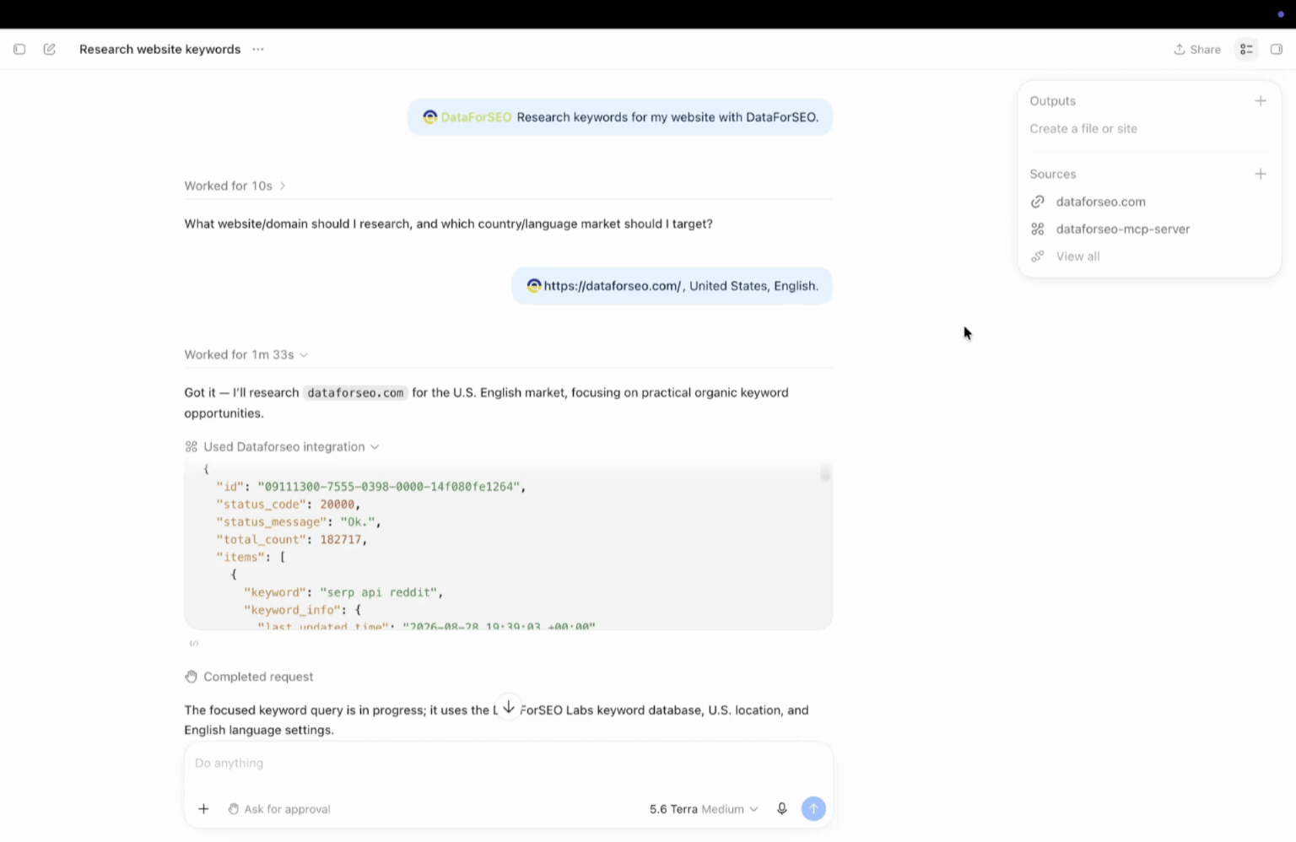Screen dimensions: 1296x842
Task: Toggle the left sidebar icon
Action: tap(19, 49)
